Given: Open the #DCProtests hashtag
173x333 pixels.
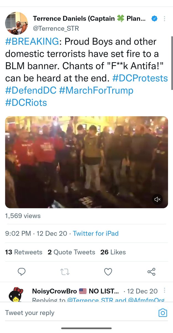Looking at the screenshot, I should (x=140, y=78).
